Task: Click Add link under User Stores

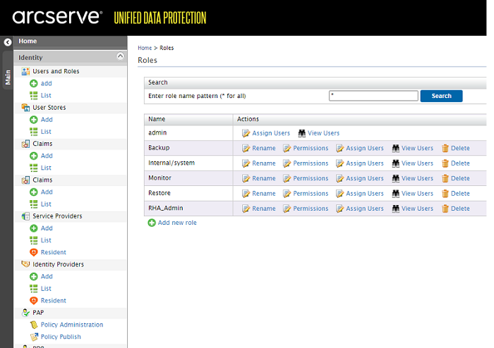Action: [47, 120]
